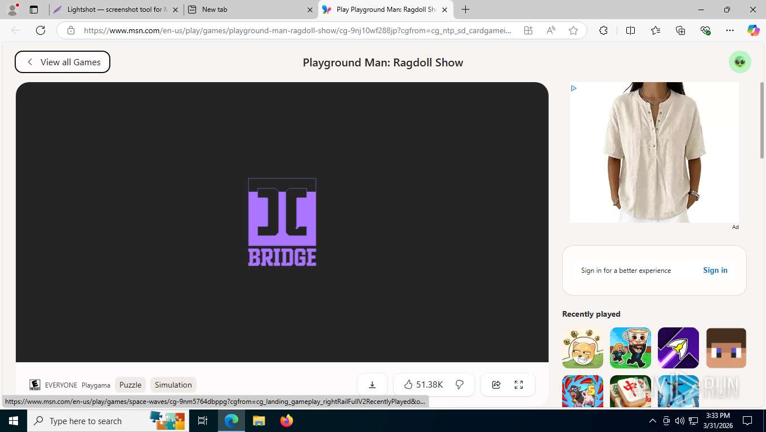Click the download game icon button

[372, 385]
